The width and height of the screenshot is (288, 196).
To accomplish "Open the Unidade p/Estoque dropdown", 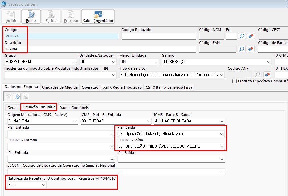I will click(114, 62).
